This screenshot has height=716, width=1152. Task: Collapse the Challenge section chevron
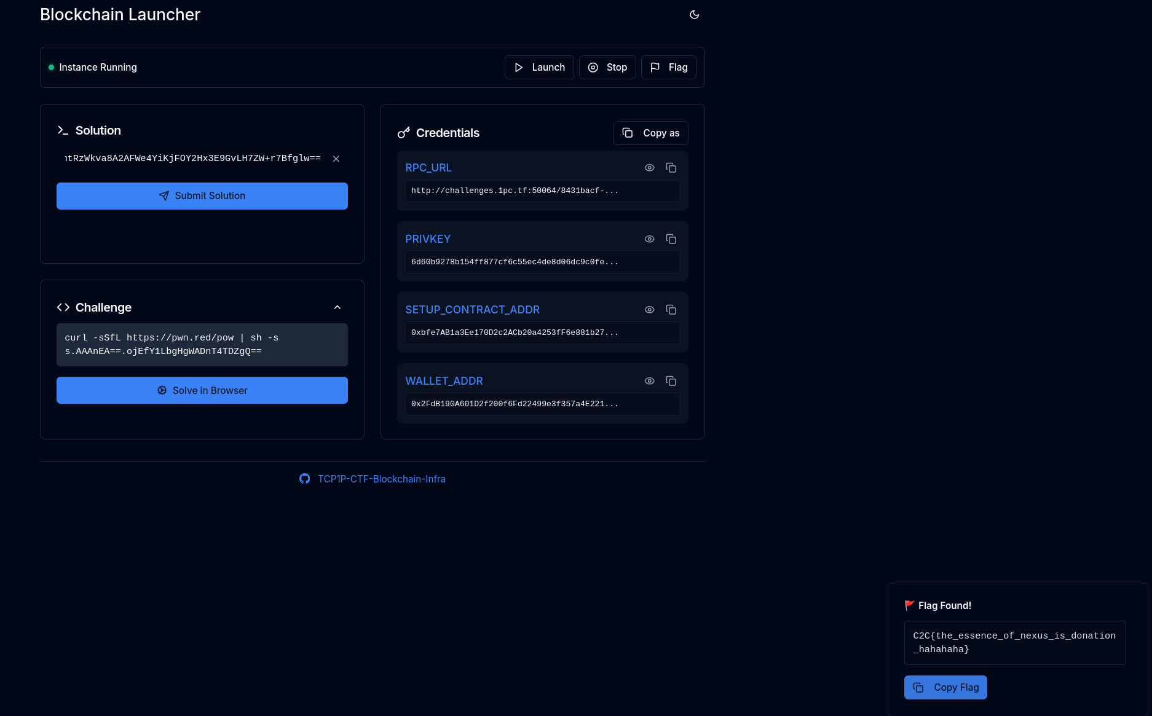click(337, 307)
